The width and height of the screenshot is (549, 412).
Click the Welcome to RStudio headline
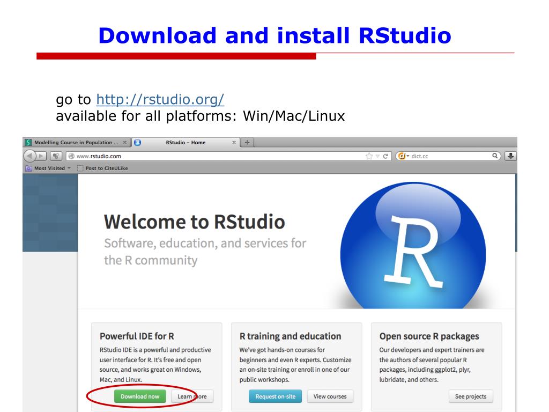[x=194, y=222]
